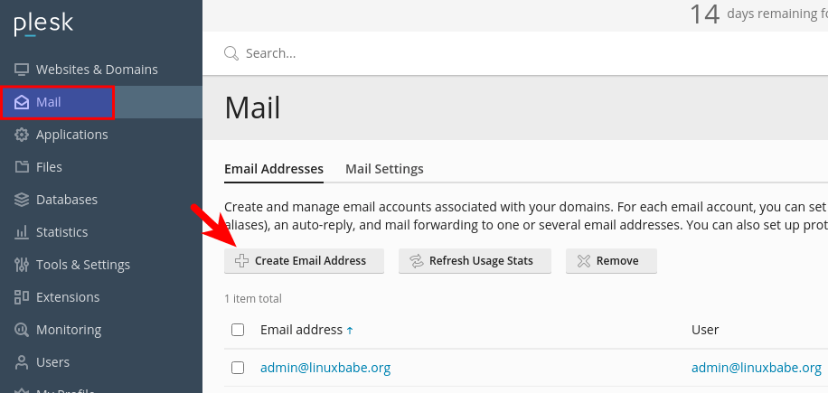
Task: Select the Email Addresses tab
Action: [273, 169]
